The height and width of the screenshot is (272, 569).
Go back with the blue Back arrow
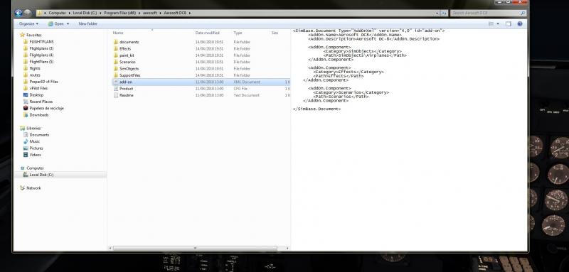(x=18, y=13)
